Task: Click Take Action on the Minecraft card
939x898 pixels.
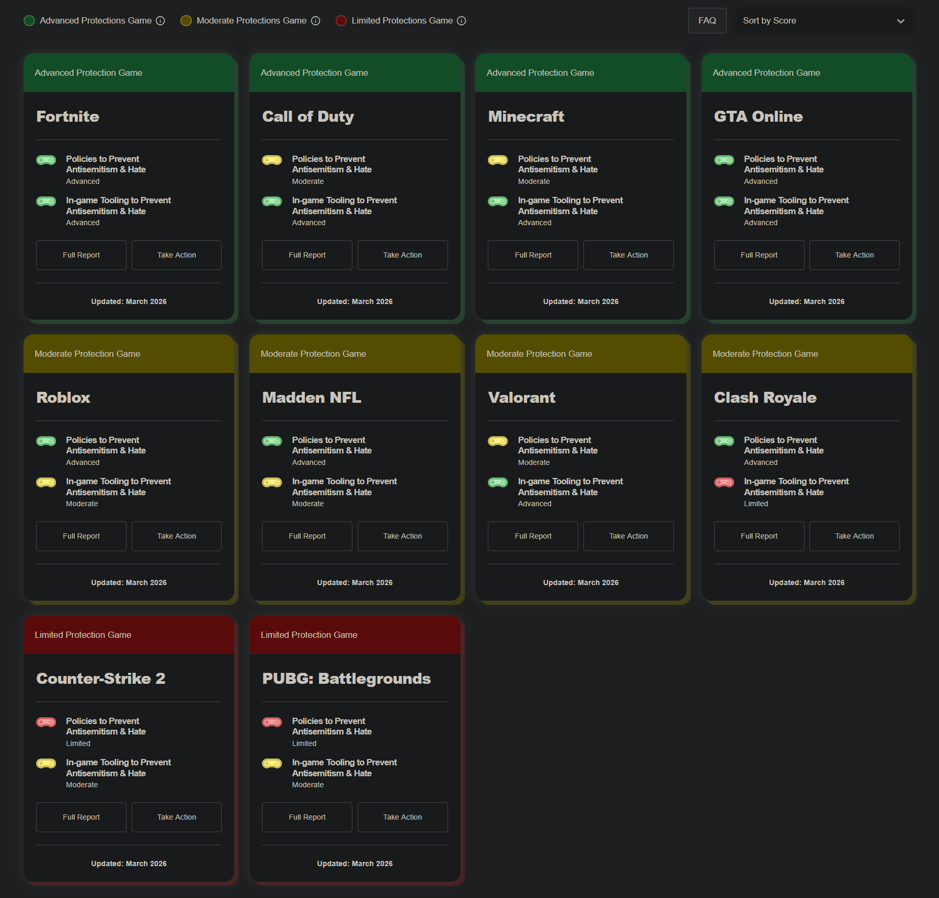Action: (x=628, y=255)
